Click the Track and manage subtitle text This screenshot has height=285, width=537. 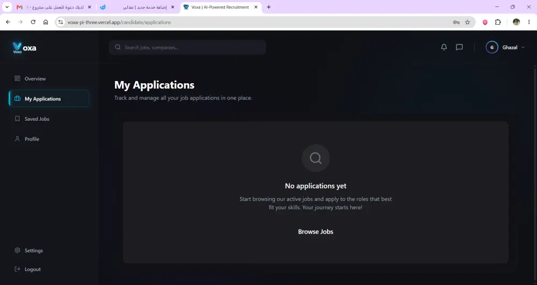[x=183, y=98]
